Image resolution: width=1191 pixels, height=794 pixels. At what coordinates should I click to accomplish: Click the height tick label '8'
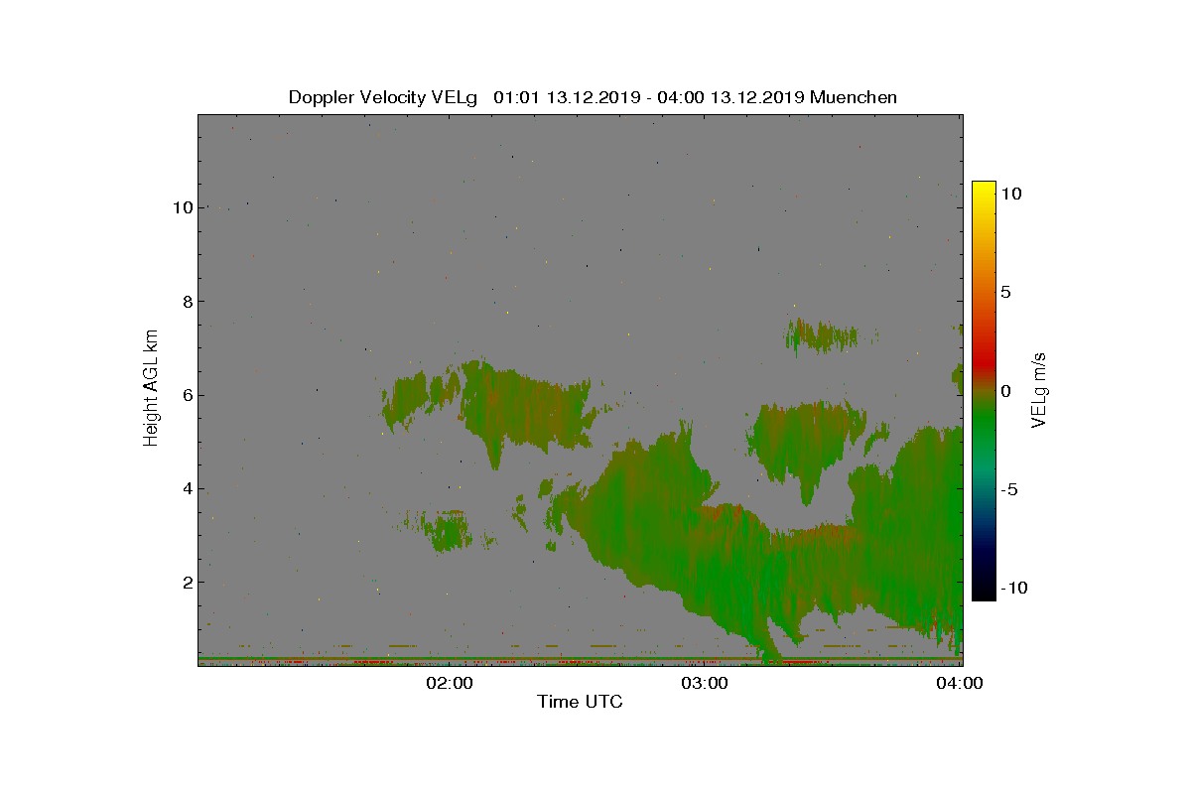coord(188,301)
